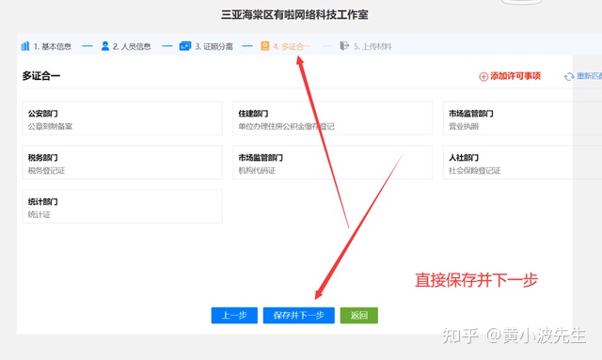Viewport: 602px width, 360px height.
Task: Click the 上一步 button
Action: point(234,315)
